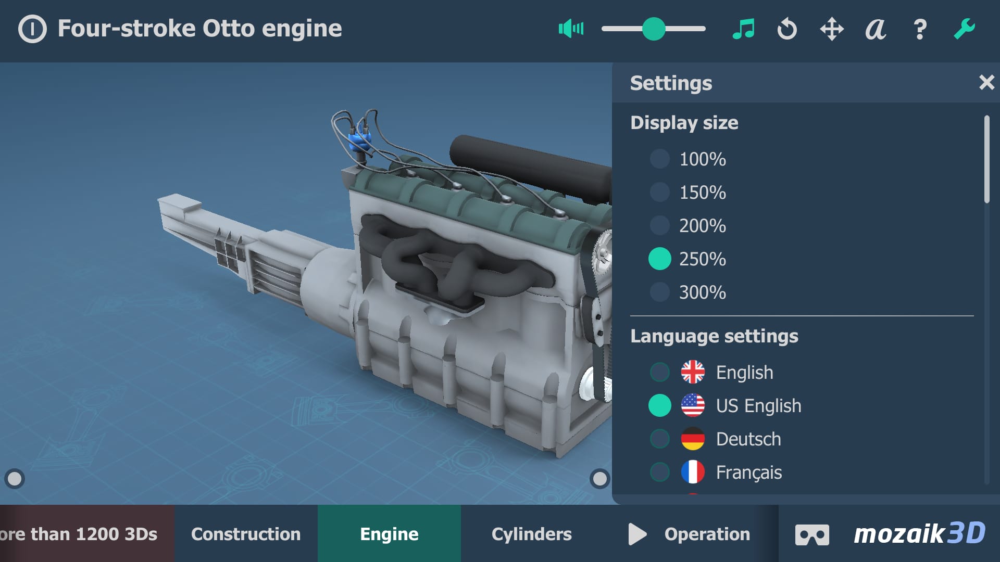Select the move/pan tool icon
The width and height of the screenshot is (1000, 562).
[x=831, y=29]
